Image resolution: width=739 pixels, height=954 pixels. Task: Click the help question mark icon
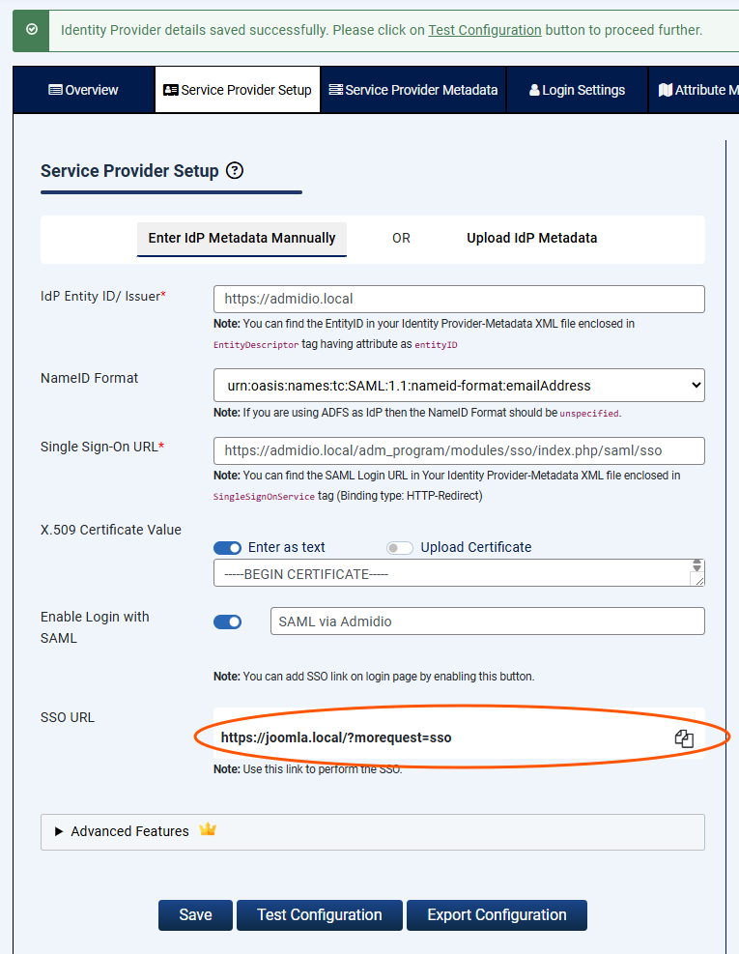point(235,171)
